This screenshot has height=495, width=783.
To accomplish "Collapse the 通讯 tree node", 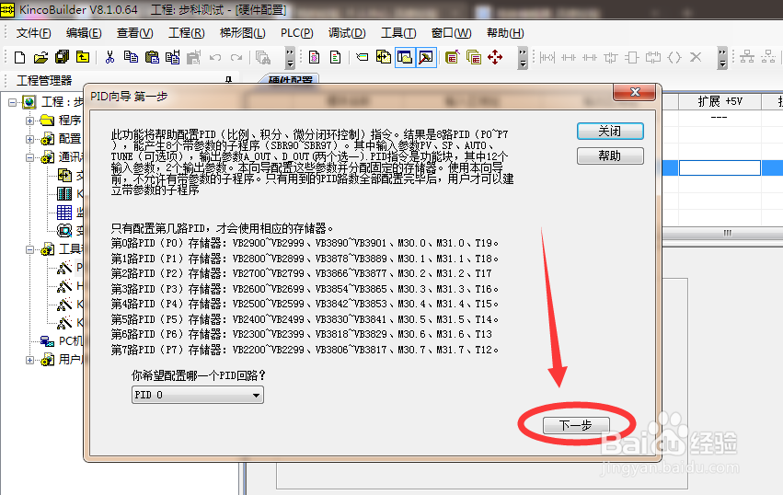I will point(30,157).
